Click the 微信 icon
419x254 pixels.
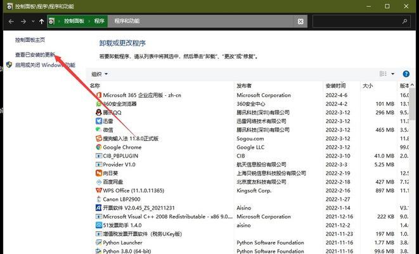point(99,130)
